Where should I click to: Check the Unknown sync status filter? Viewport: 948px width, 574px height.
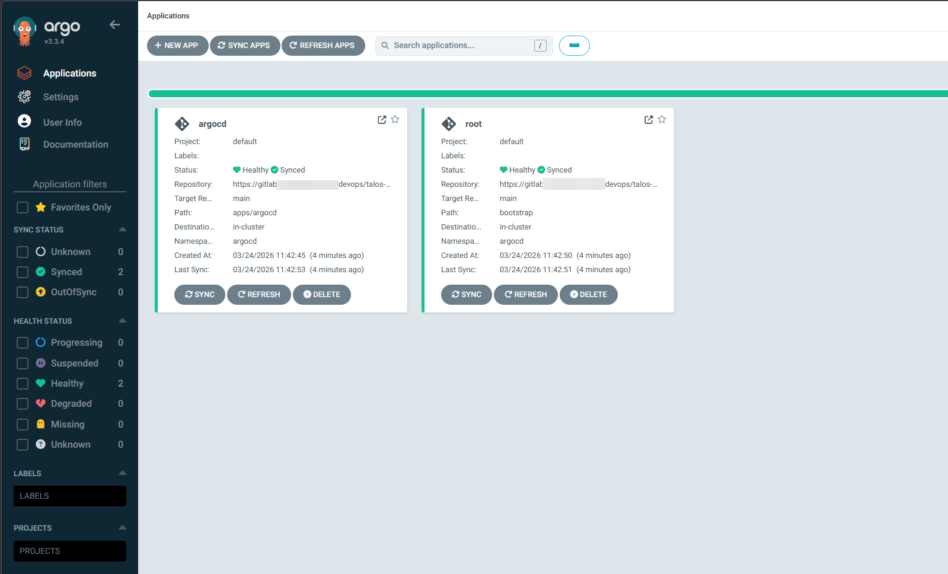tap(23, 252)
